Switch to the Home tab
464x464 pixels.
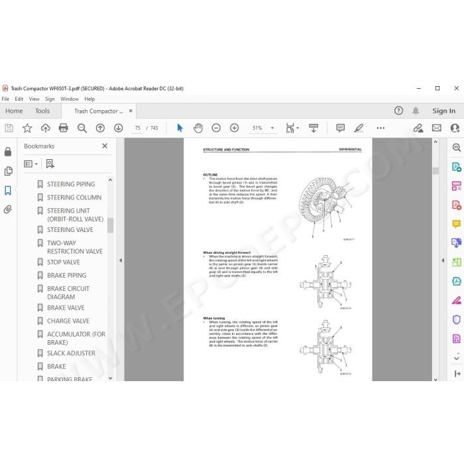[14, 111]
